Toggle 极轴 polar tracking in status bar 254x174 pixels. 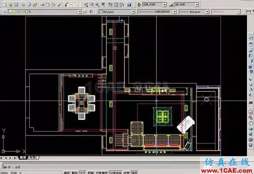[x=90, y=173]
